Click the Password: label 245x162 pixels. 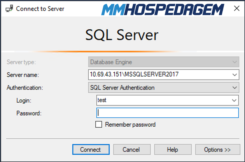tap(29, 113)
